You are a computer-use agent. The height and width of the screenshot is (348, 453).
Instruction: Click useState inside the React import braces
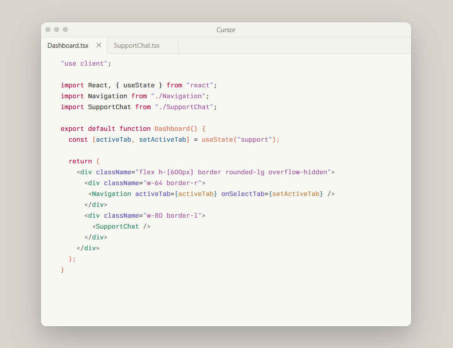[x=139, y=85]
